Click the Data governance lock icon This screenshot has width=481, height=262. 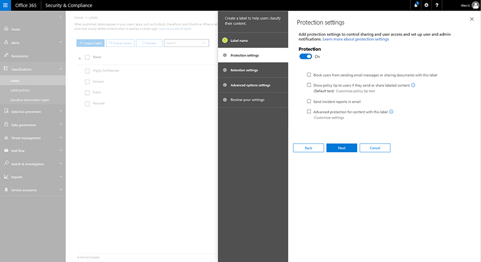coord(6,124)
